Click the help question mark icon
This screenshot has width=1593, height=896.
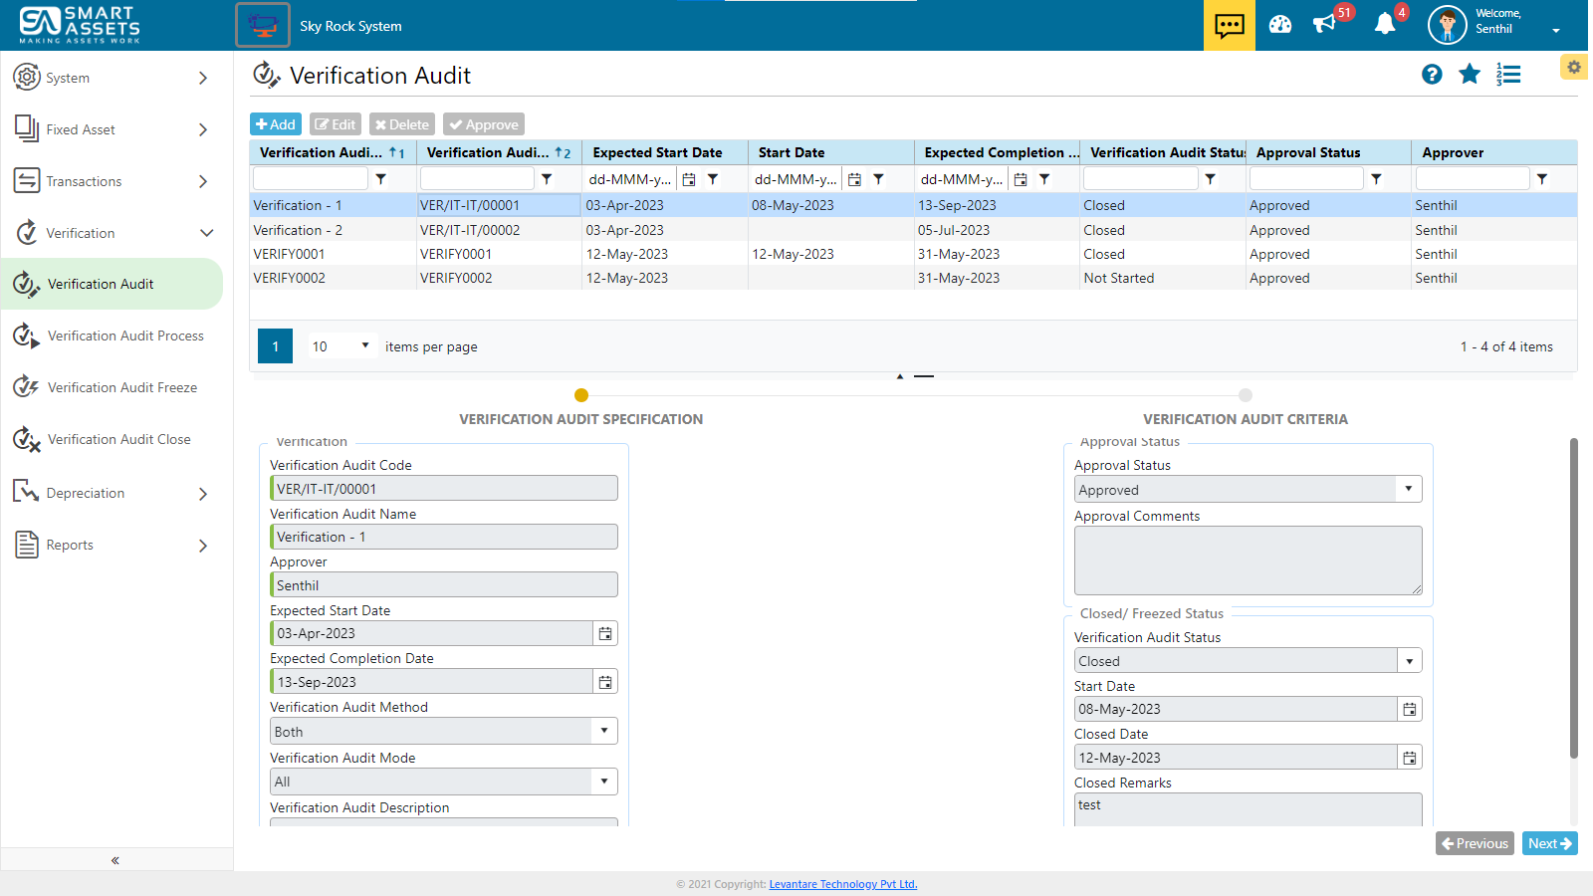click(x=1432, y=75)
